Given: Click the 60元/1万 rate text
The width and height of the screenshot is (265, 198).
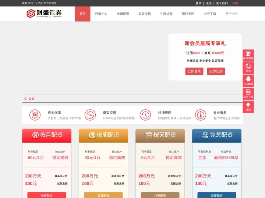Looking at the screenshot, I should 36,158.
